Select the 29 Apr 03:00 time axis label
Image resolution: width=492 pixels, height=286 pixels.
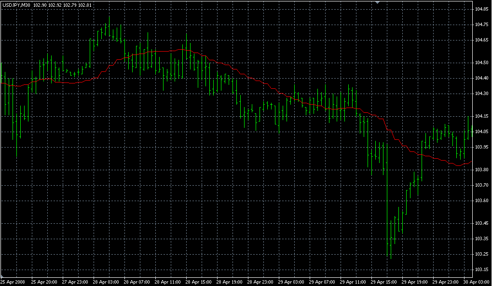pos(291,281)
